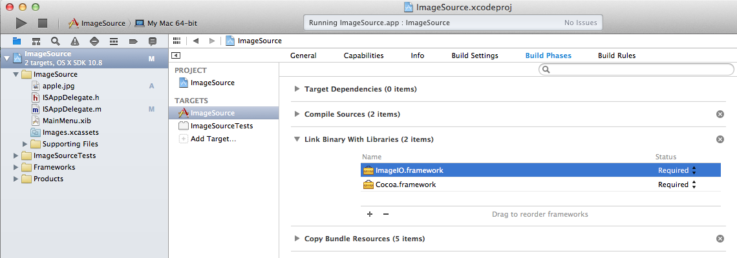Switch to the General tab
Image resolution: width=737 pixels, height=258 pixels.
pyautogui.click(x=303, y=55)
